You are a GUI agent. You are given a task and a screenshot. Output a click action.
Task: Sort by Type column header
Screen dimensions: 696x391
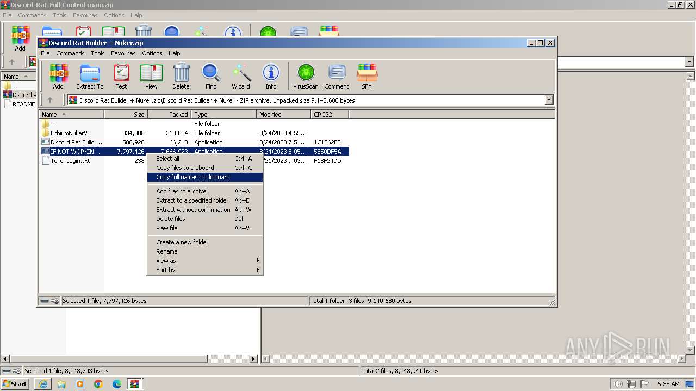(x=224, y=114)
